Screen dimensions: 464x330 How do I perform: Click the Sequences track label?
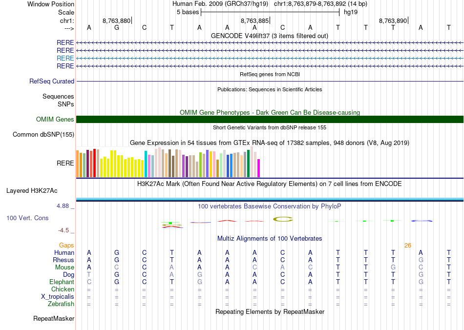(x=58, y=96)
